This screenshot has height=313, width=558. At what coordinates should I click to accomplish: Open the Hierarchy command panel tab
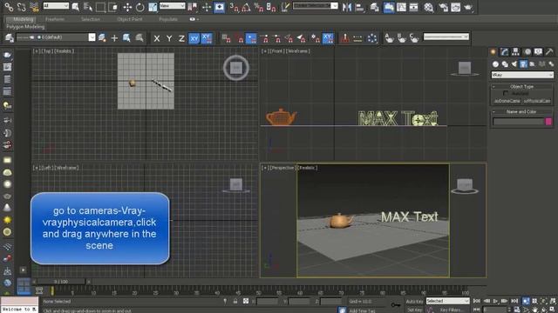pos(515,52)
